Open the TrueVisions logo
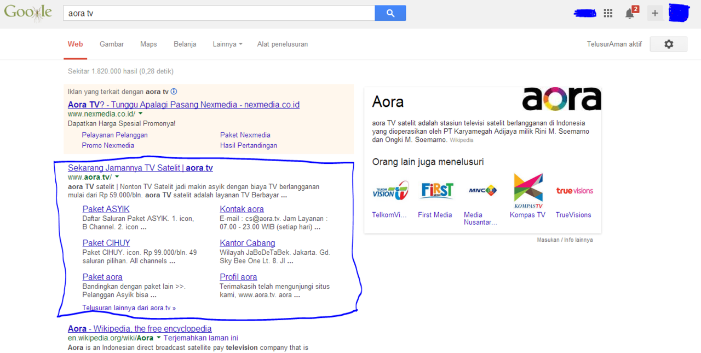Image resolution: width=701 pixels, height=353 pixels. pos(574,191)
